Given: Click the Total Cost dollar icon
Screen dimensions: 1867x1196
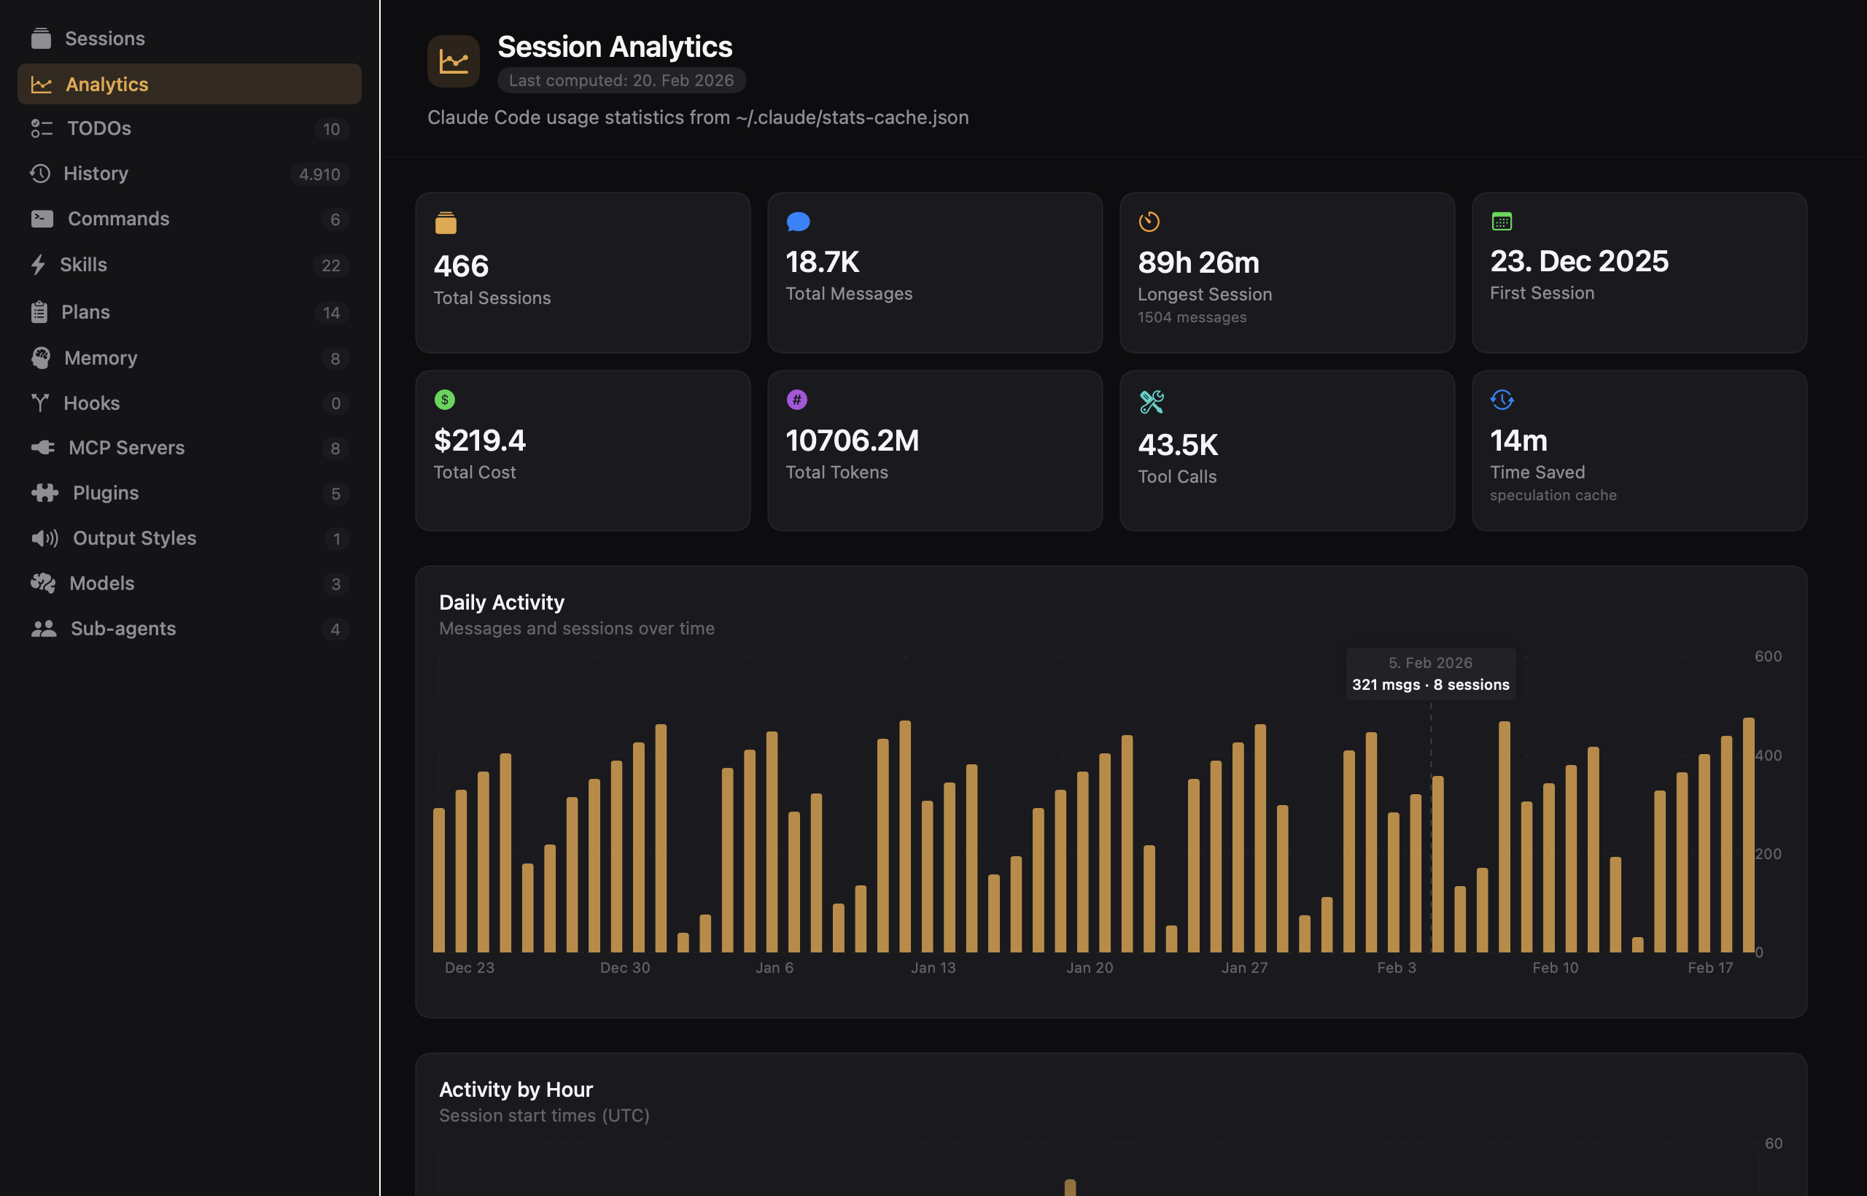Looking at the screenshot, I should [x=444, y=399].
